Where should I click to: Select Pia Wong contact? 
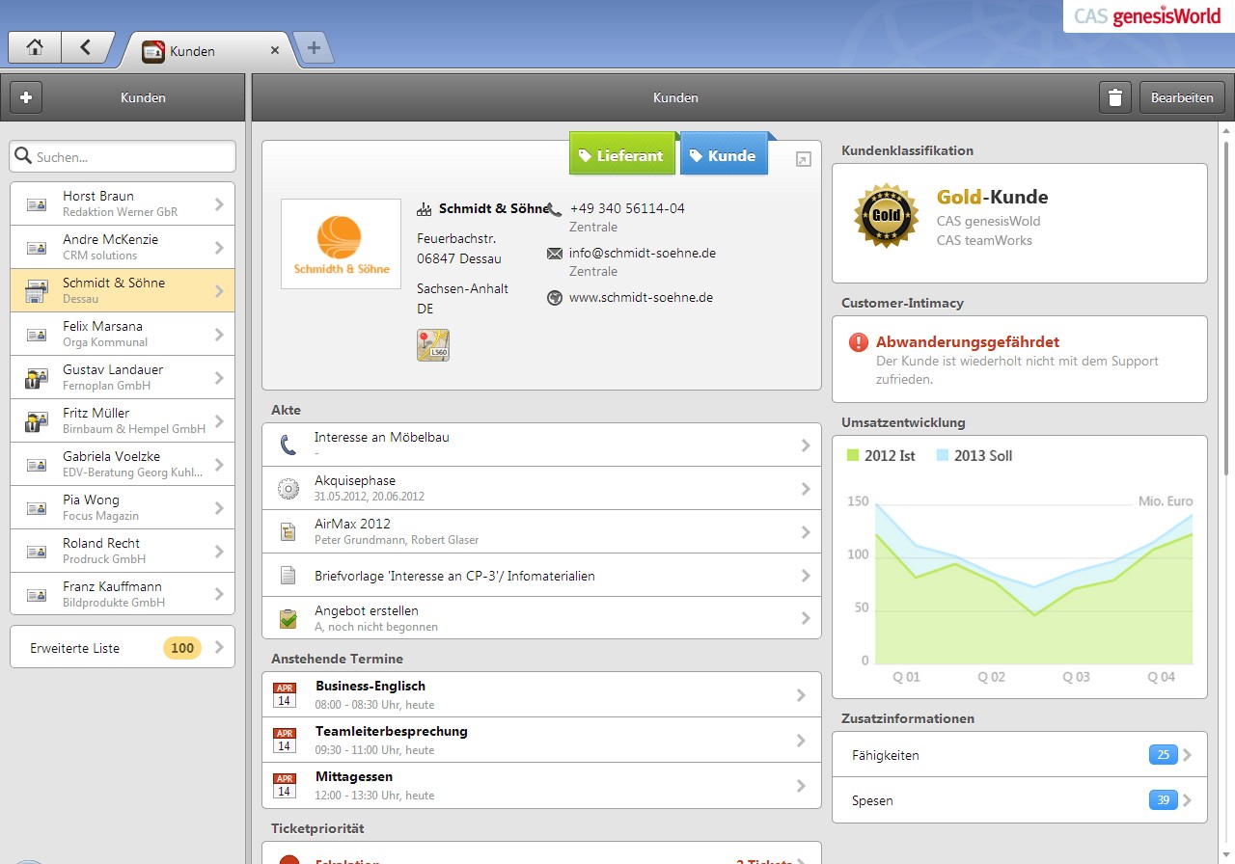[x=123, y=507]
